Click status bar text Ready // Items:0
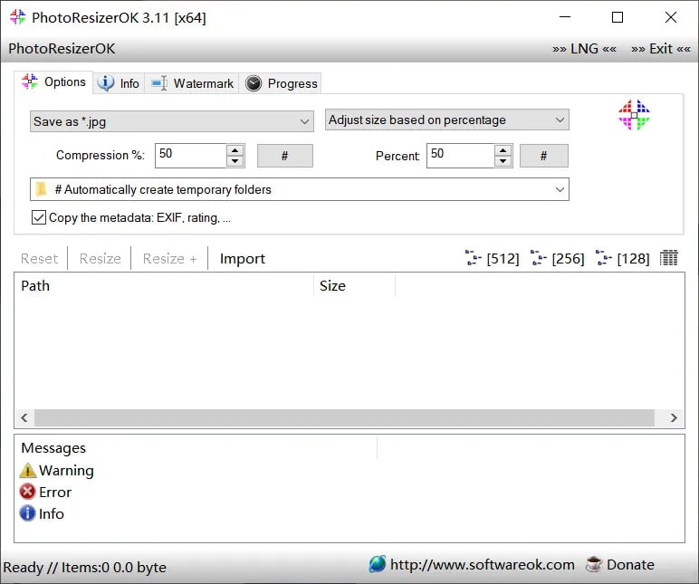Screen dimensions: 699x584 [85, 568]
